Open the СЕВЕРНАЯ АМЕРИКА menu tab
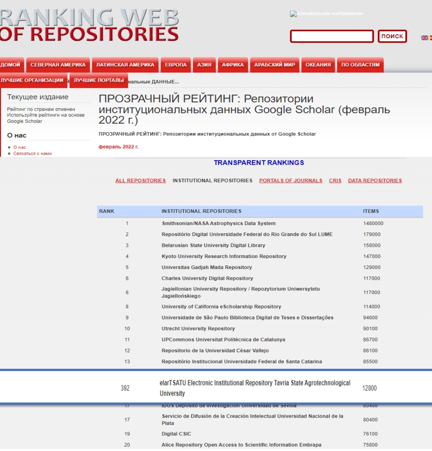432x451 pixels. [58, 65]
